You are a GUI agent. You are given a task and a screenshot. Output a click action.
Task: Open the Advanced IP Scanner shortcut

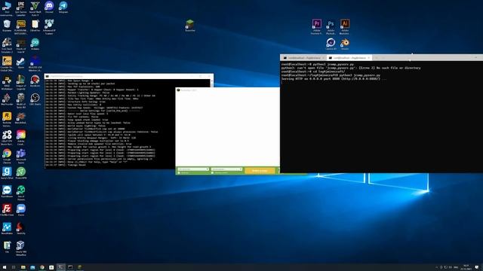point(49,27)
